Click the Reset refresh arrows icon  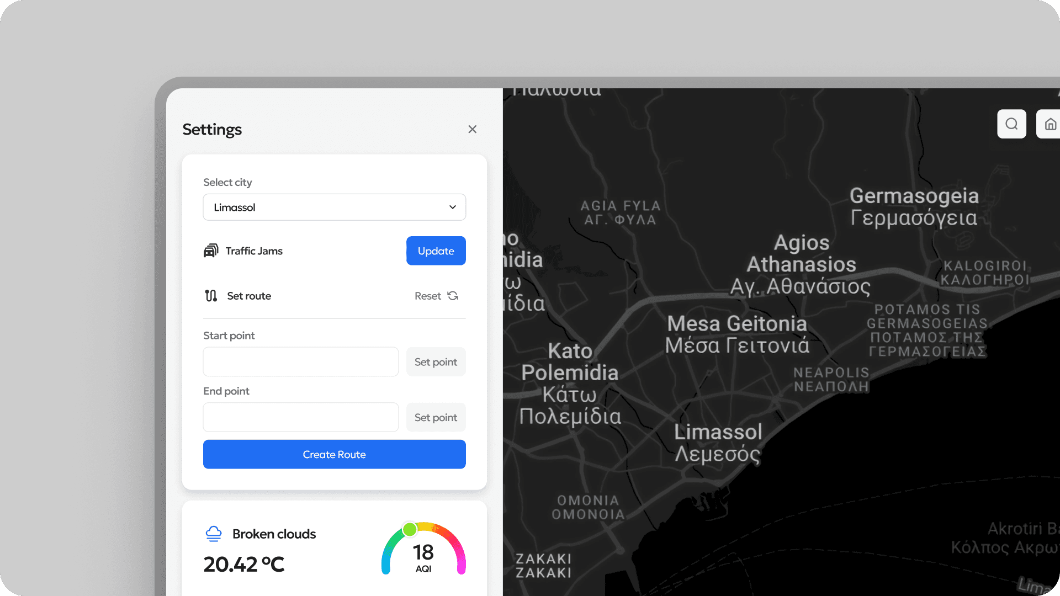(x=453, y=296)
